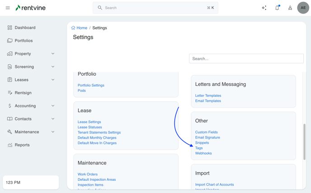This screenshot has height=193, width=311.
Task: Go to Dashboard in sidebar
Action: (x=25, y=28)
